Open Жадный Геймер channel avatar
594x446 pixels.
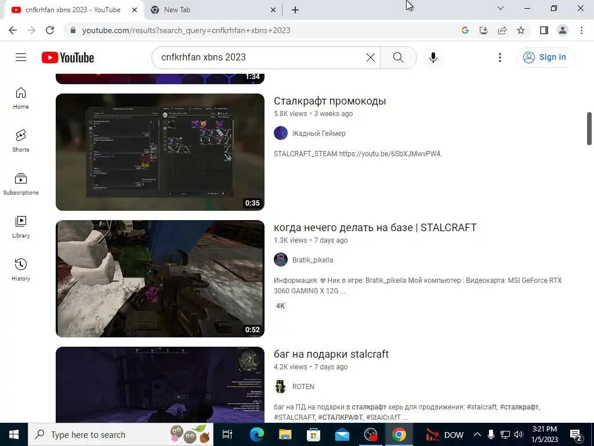(x=281, y=133)
